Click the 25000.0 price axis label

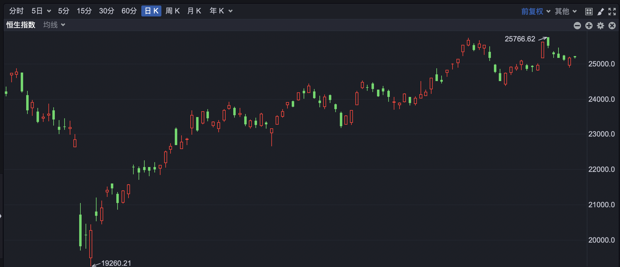coord(601,64)
